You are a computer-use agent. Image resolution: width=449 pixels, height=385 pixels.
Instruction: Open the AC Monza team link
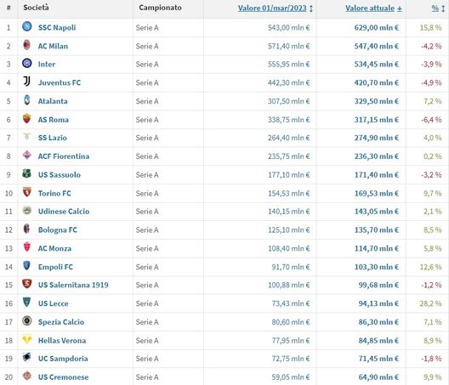(54, 248)
